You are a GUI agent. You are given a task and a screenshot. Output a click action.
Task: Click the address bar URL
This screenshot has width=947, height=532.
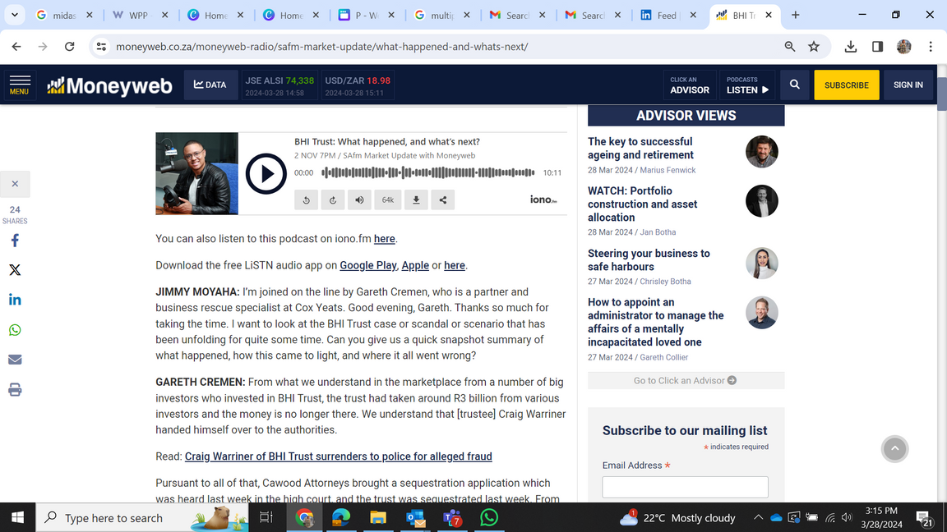pos(322,47)
